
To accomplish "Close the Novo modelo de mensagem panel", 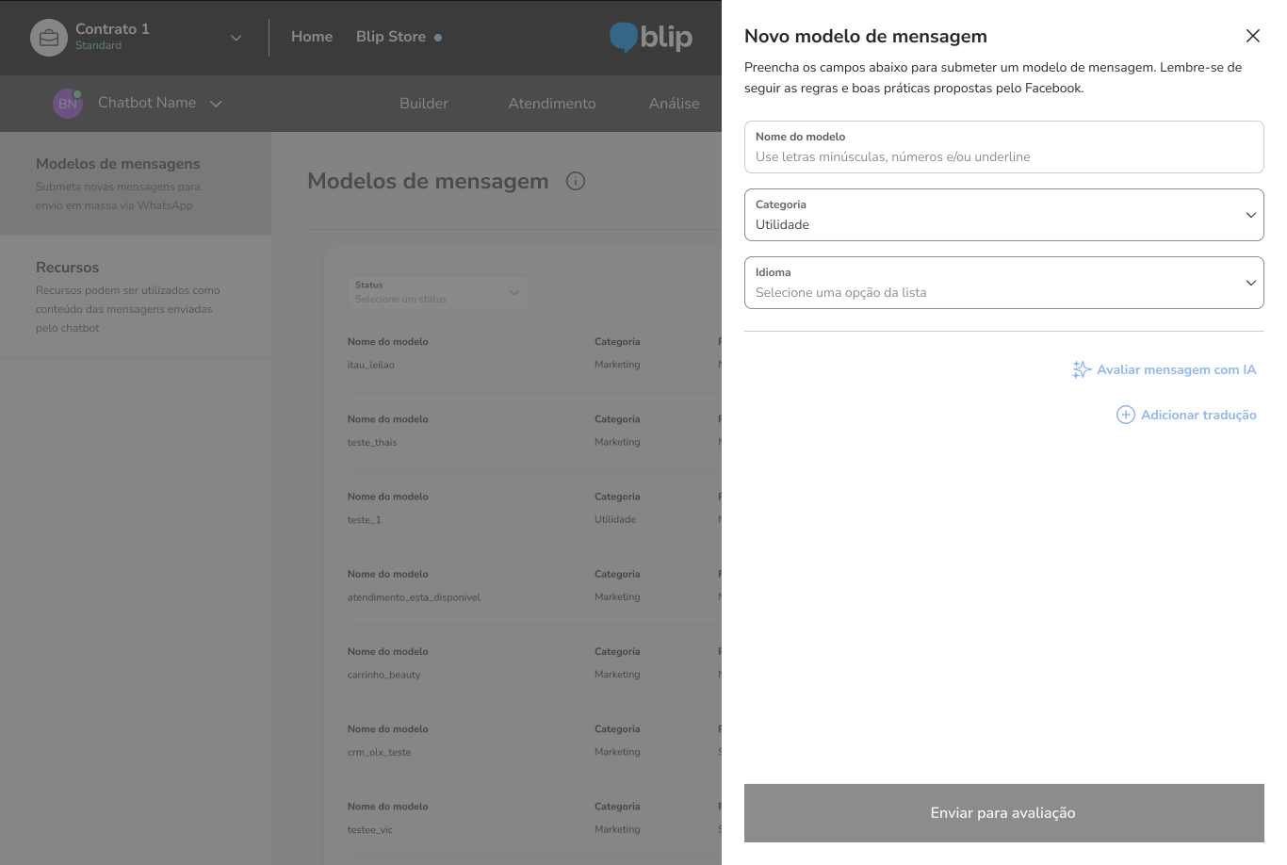I will click(x=1252, y=36).
